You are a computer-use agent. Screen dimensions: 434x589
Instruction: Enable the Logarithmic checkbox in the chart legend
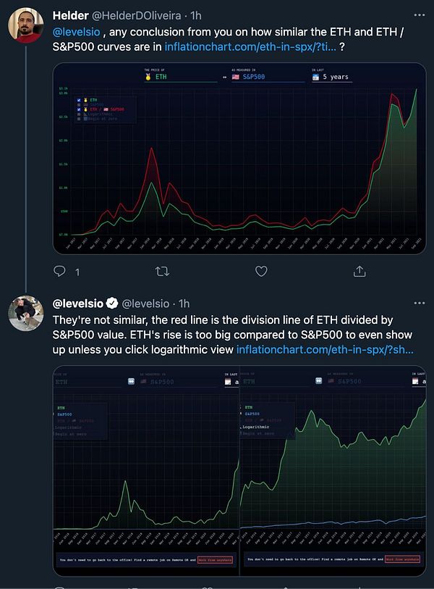tap(79, 114)
